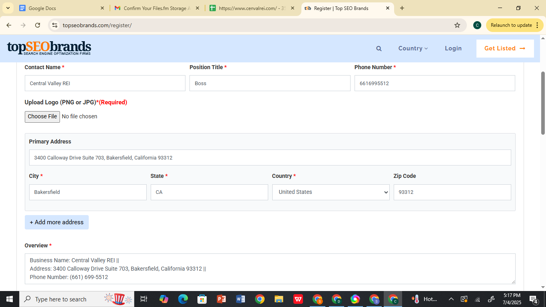
Task: Open Chrome profile avatar C
Action: [477, 25]
